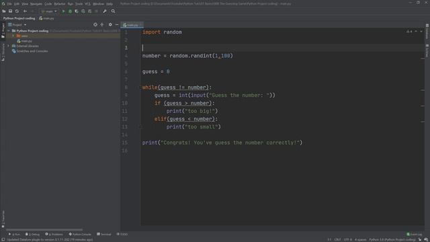This screenshot has height=242, width=430.
Task: Open the VCS menu
Action: pyautogui.click(x=87, y=4)
